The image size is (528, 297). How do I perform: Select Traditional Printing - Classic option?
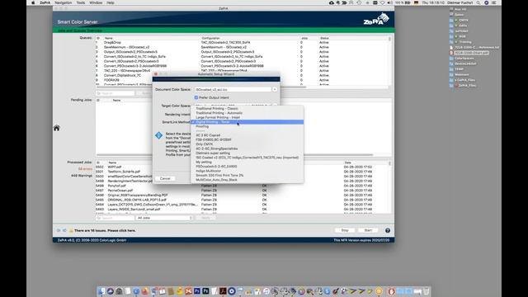(x=217, y=109)
